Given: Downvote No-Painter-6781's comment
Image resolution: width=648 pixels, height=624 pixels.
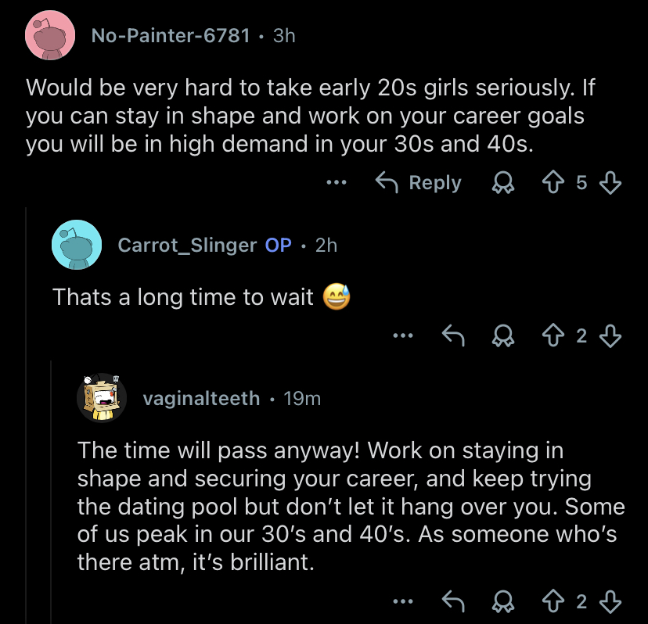Looking at the screenshot, I should coord(610,183).
